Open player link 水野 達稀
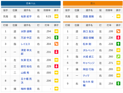 pos(26,32)
